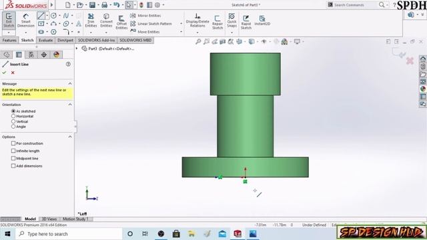Image resolution: width=427 pixels, height=240 pixels.
Task: Click Convert Entities tool
Action: 106,21
